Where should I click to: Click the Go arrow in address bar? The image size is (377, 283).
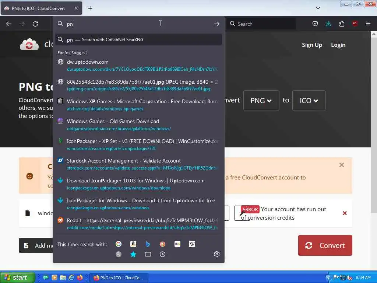(x=216, y=24)
